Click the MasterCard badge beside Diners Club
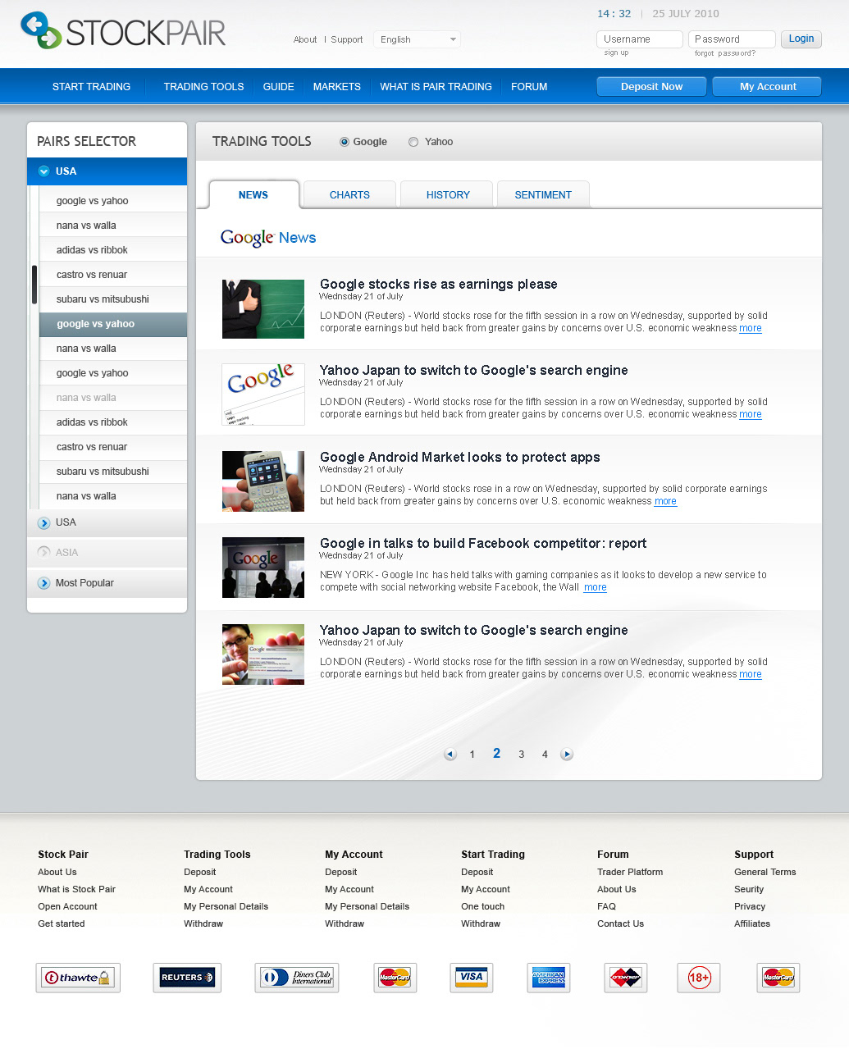 pos(395,978)
